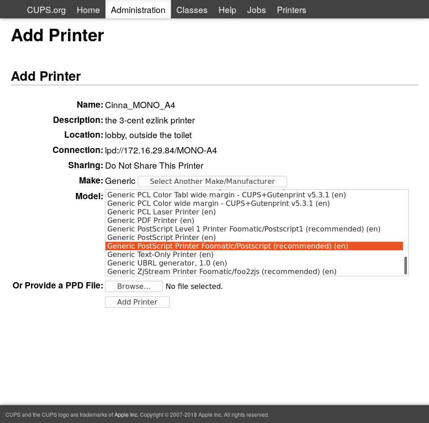Click Select Another Make/Manufacturer button
This screenshot has width=429, height=423.
click(x=212, y=181)
